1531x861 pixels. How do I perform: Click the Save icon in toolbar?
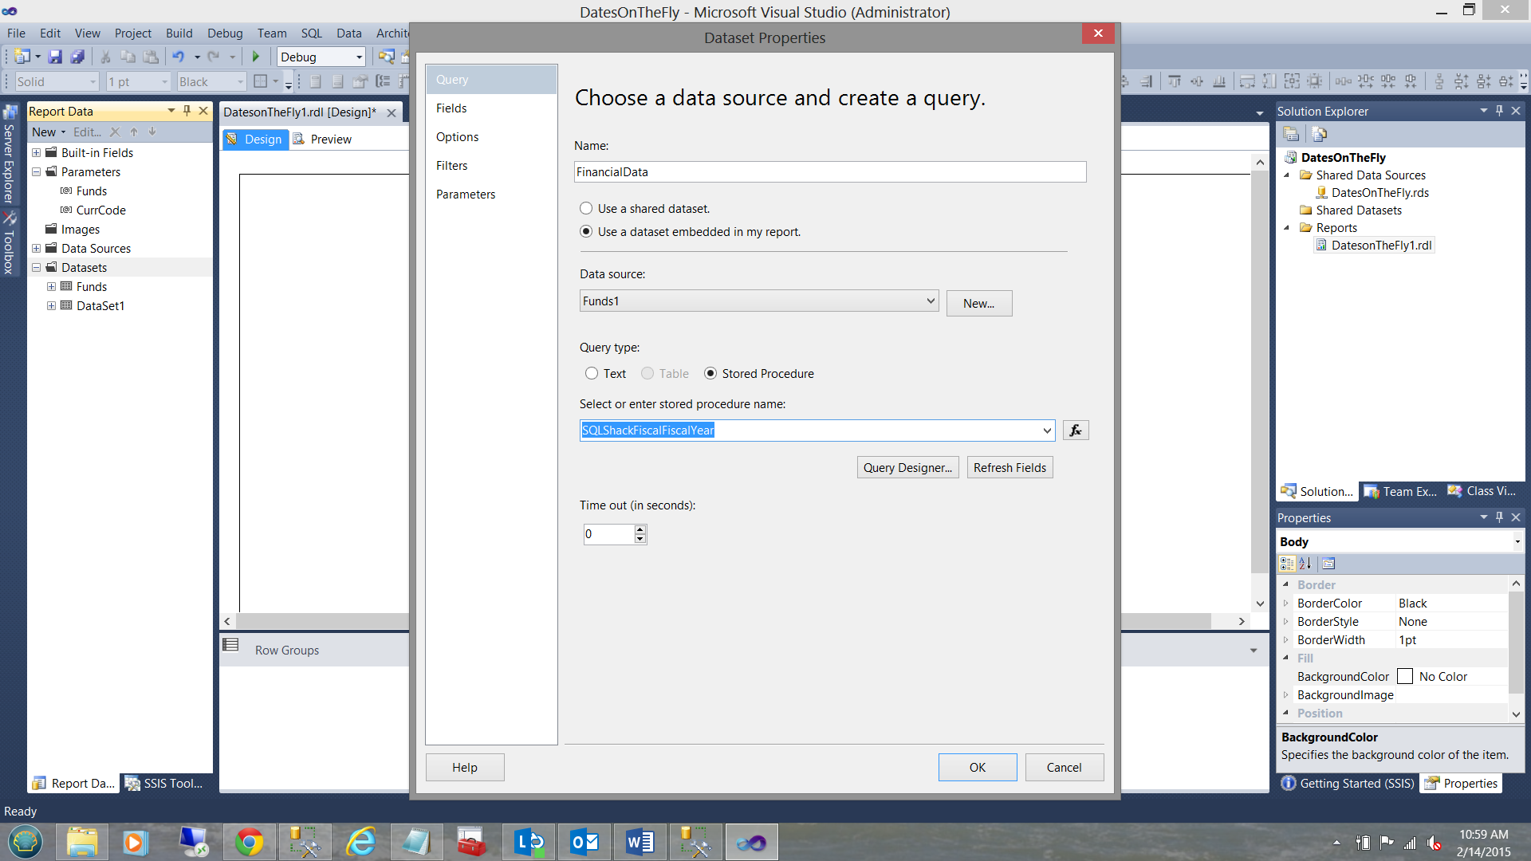pos(55,57)
